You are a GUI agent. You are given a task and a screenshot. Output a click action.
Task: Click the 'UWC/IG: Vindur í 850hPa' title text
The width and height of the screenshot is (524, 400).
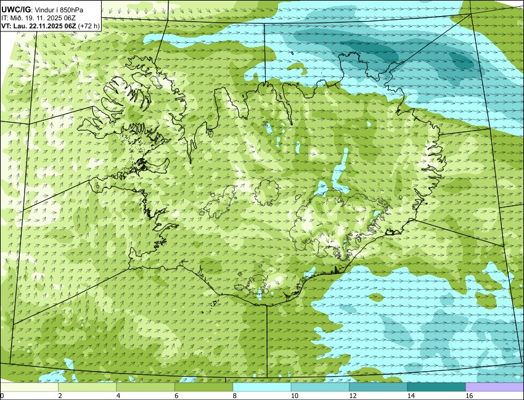42,10
